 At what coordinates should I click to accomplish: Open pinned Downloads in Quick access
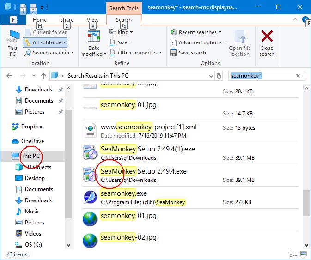click(x=39, y=90)
